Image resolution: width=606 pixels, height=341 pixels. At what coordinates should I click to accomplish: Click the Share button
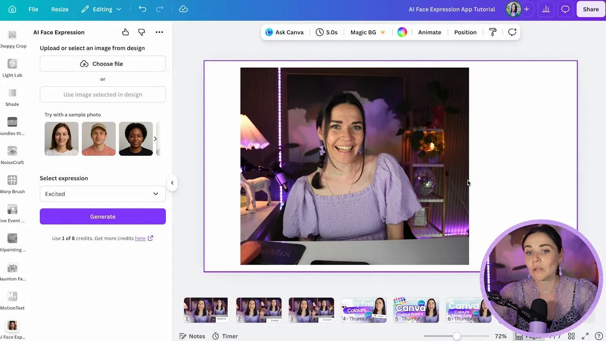[590, 9]
